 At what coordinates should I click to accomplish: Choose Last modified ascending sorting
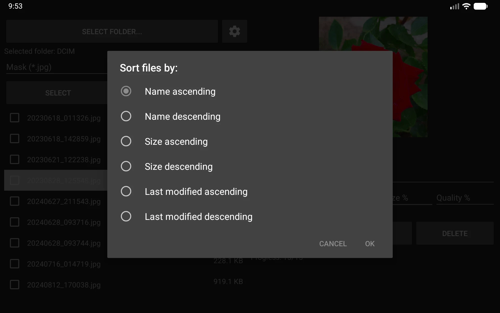click(126, 191)
